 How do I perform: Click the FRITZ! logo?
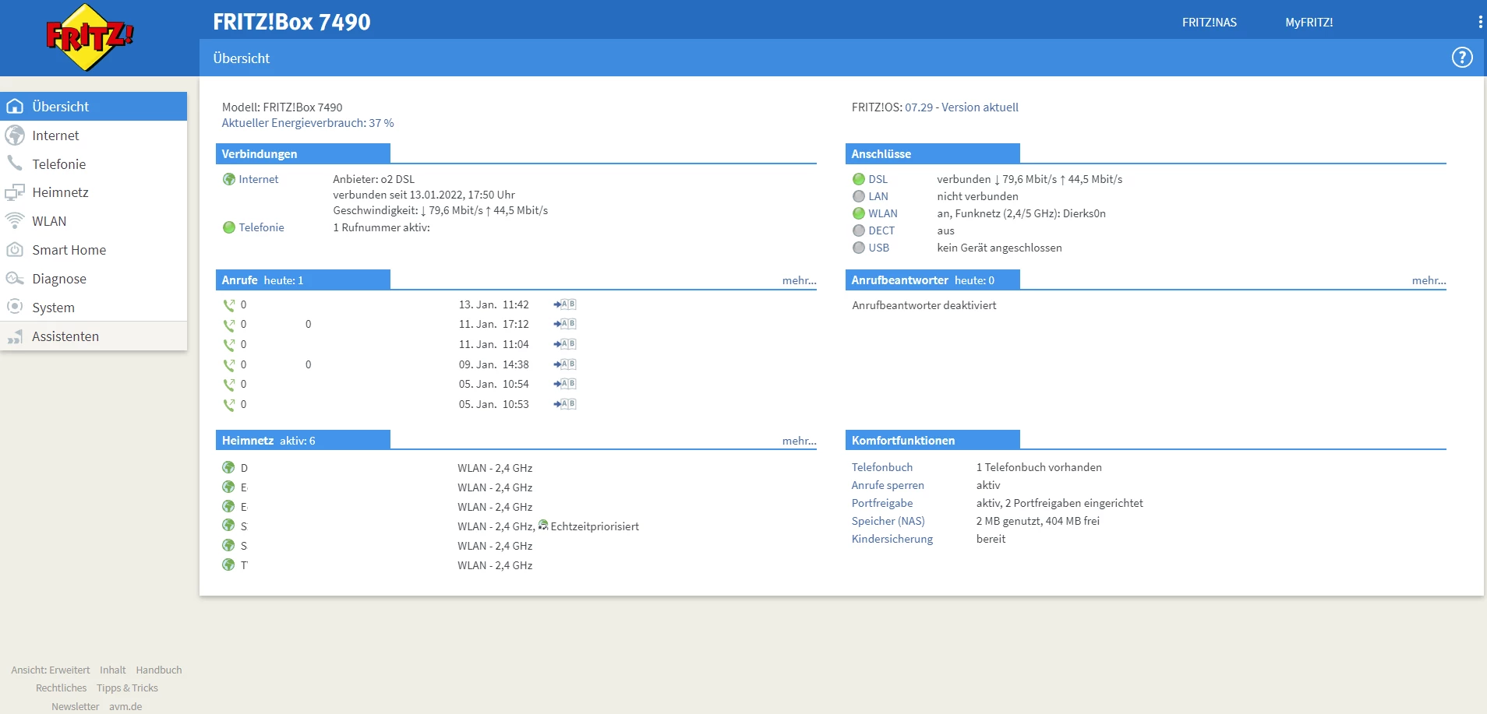click(90, 37)
